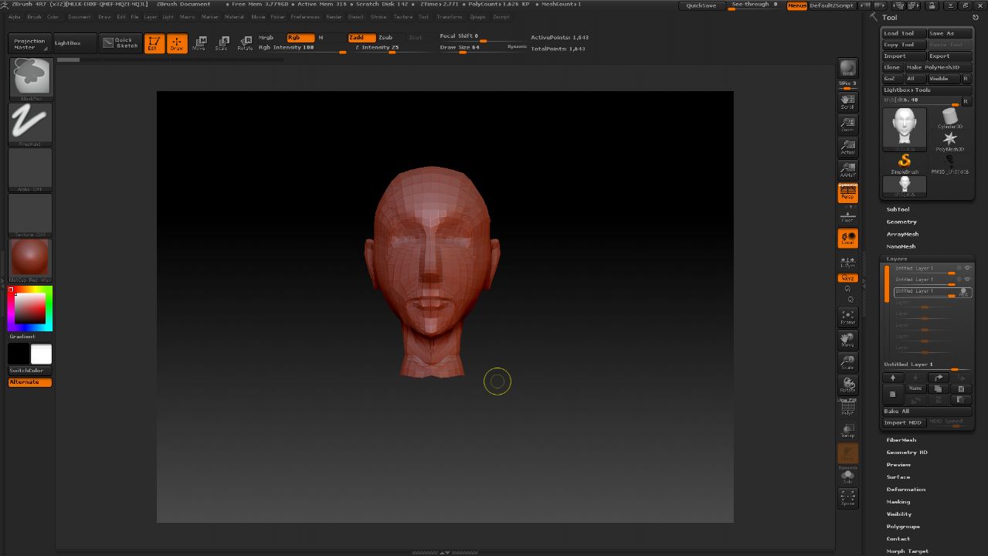Click the PolyF polyframe icon
Viewport: 988px width, 556px height.
[x=847, y=408]
